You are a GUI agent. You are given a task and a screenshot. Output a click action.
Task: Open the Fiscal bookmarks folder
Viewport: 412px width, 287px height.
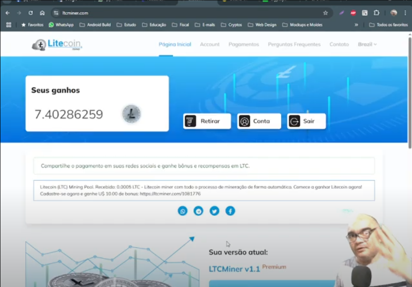(180, 25)
